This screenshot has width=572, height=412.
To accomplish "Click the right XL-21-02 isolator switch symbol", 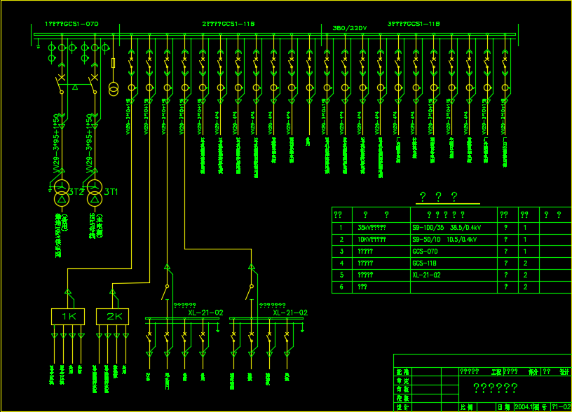I will [x=250, y=287].
